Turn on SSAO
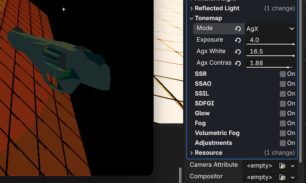The height and width of the screenshot is (183, 306). coord(282,84)
